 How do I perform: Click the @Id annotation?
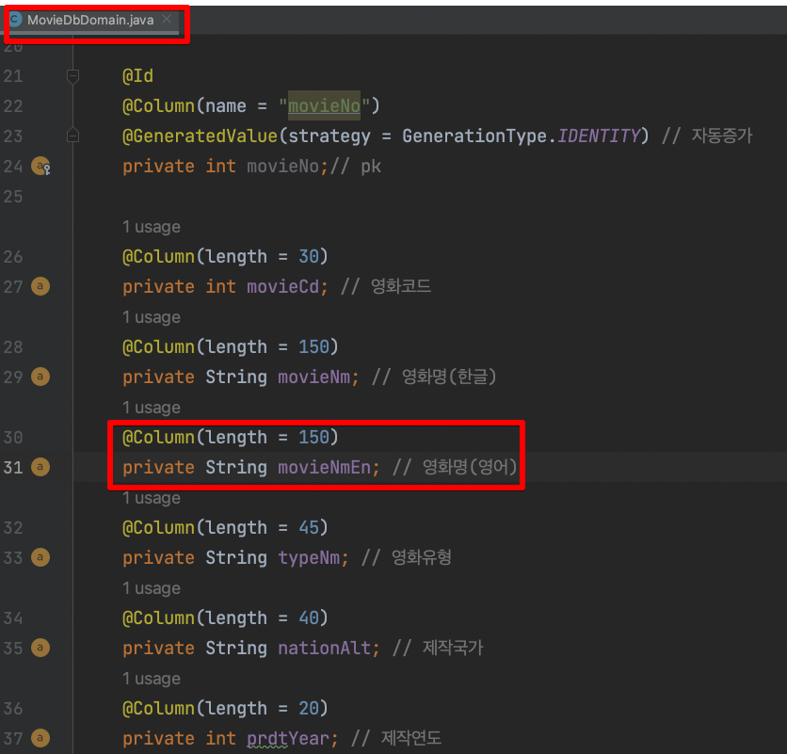click(x=138, y=76)
